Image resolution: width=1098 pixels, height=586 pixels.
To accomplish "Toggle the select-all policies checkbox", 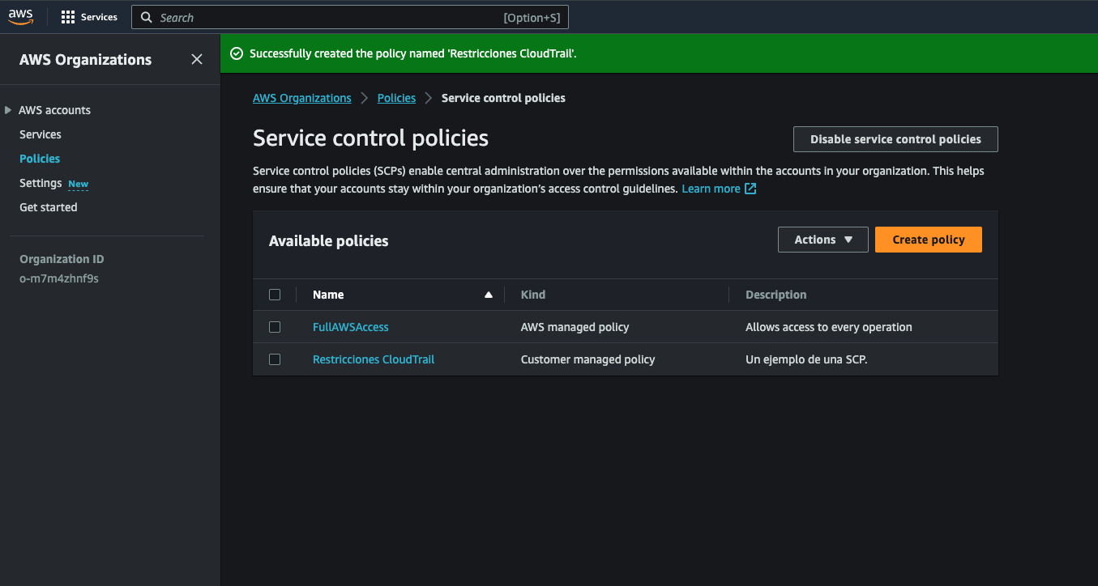I will click(x=275, y=295).
